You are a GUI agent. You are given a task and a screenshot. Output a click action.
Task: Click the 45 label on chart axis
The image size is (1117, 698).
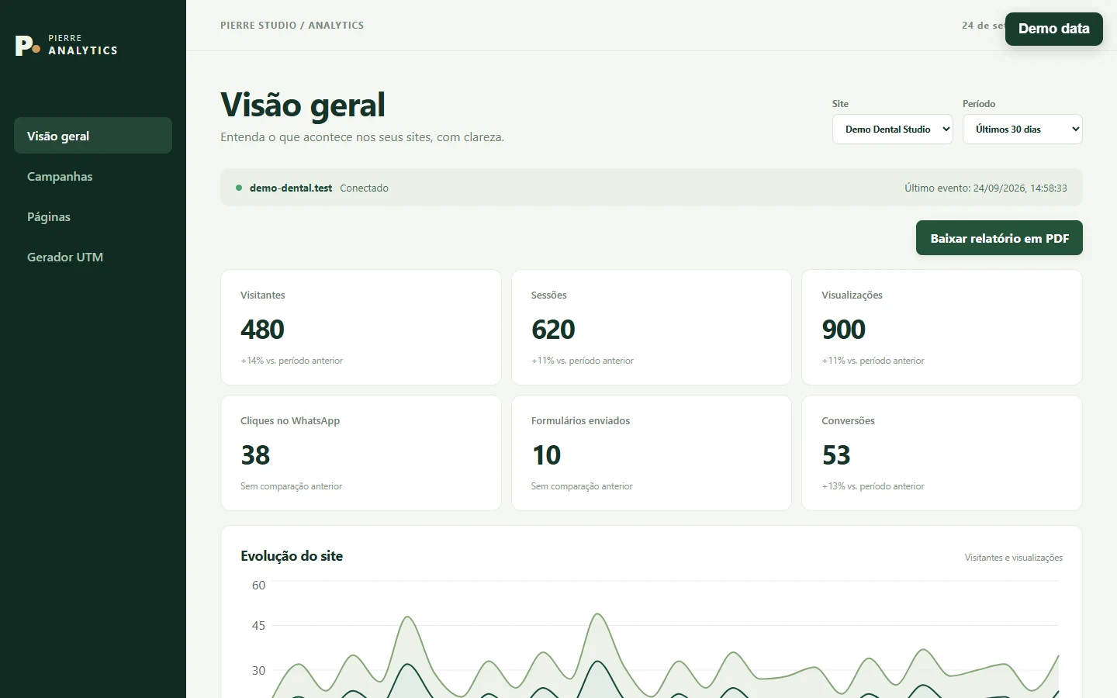258,626
